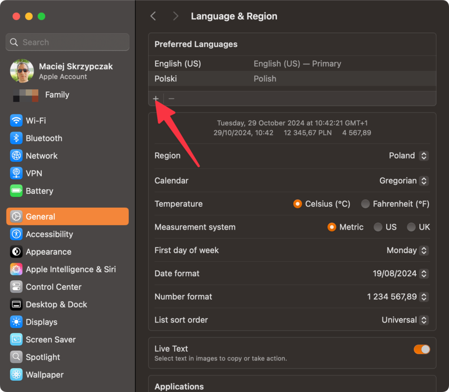Screen dimensions: 449x392
Task: Click the Spotlight label
Action: pyautogui.click(x=43, y=357)
